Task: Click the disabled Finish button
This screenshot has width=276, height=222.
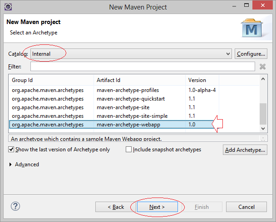Action: point(202,207)
